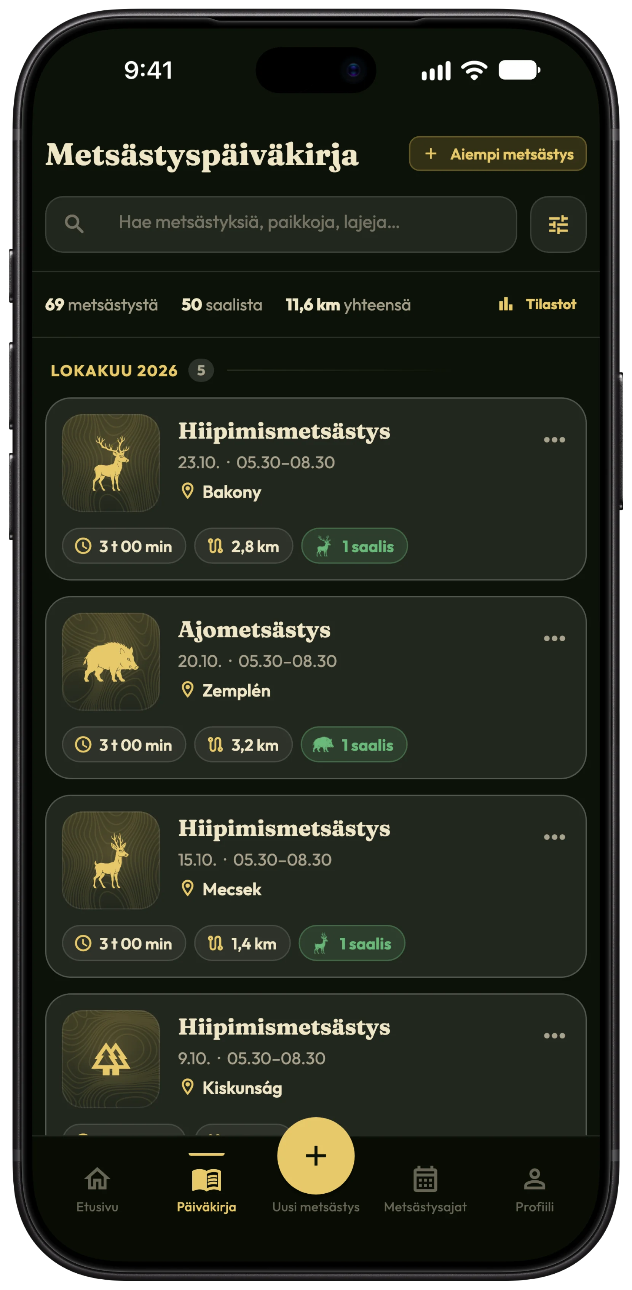The height and width of the screenshot is (1290, 632).
Task: Tap the boar 1 saalis badge
Action: click(354, 745)
